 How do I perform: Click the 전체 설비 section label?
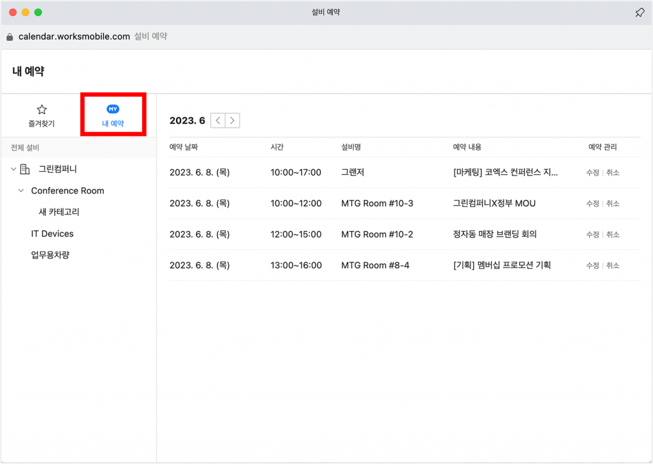click(x=25, y=147)
